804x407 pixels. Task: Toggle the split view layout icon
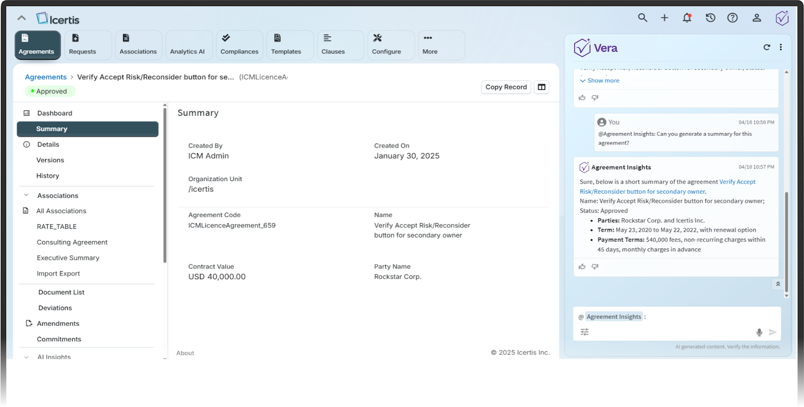(x=541, y=87)
